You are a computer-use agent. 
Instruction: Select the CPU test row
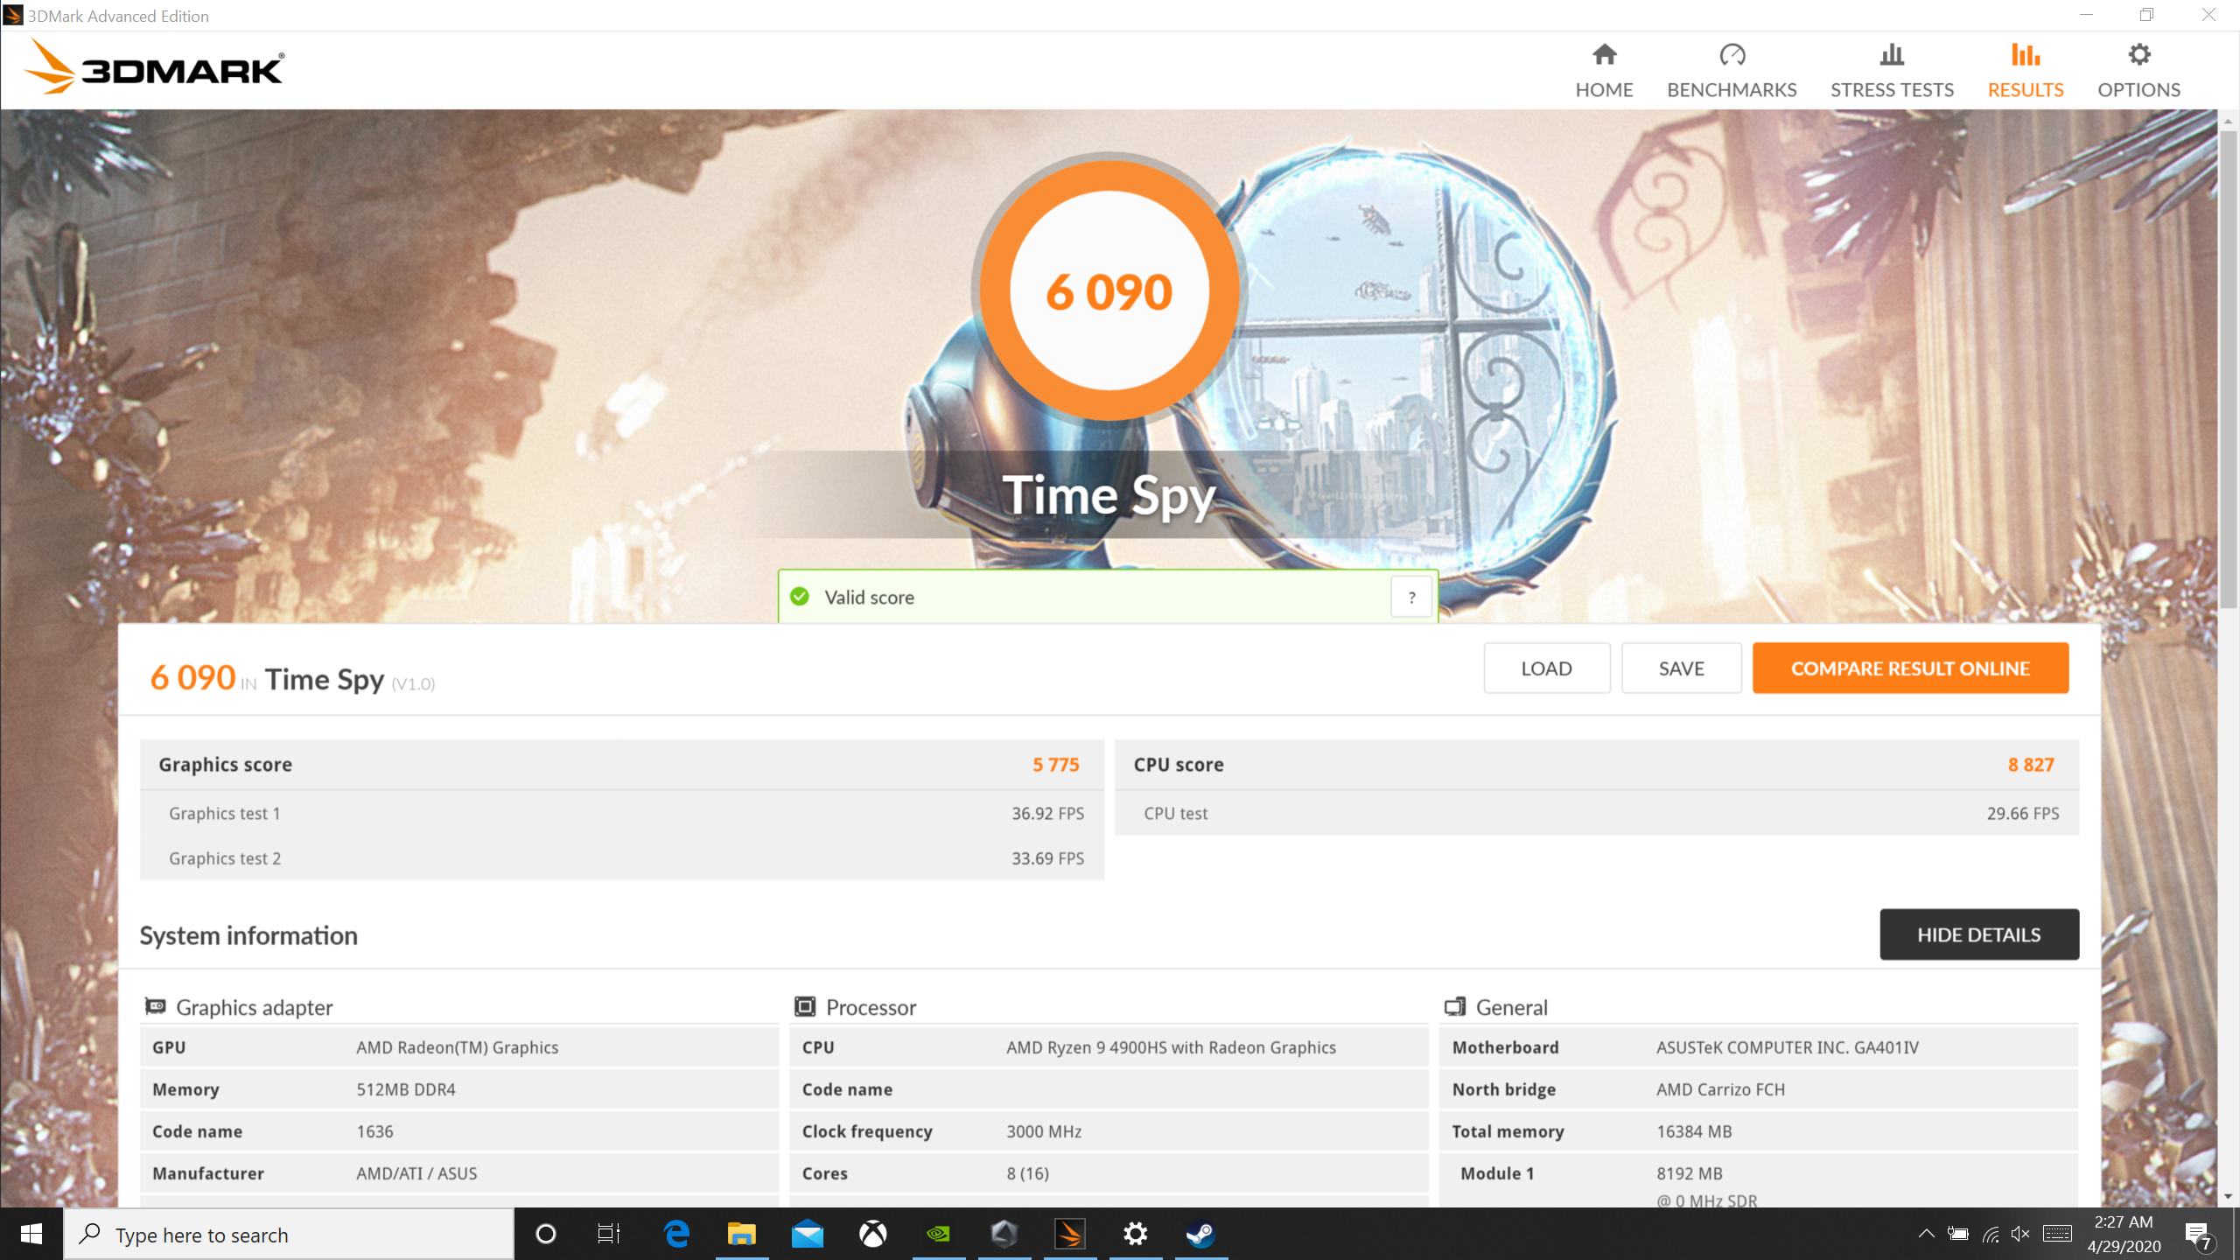(x=1597, y=813)
